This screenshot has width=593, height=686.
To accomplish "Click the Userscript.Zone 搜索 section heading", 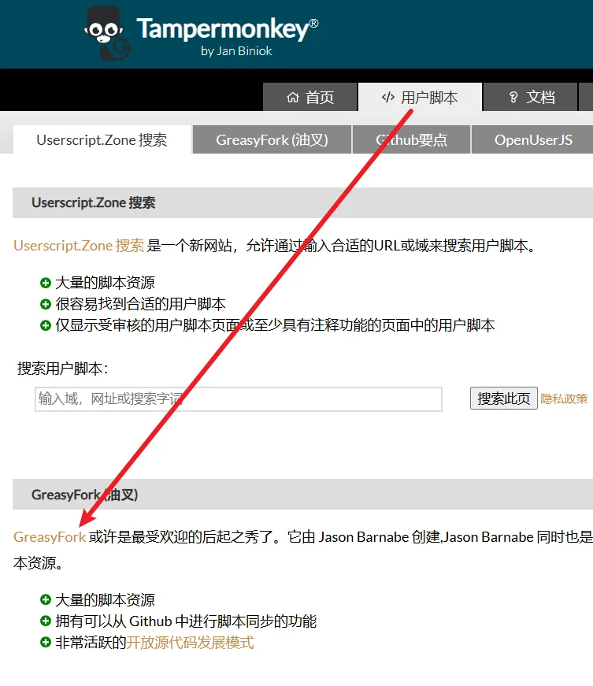I will (93, 202).
